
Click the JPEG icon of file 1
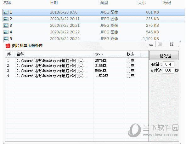coord(6,12)
